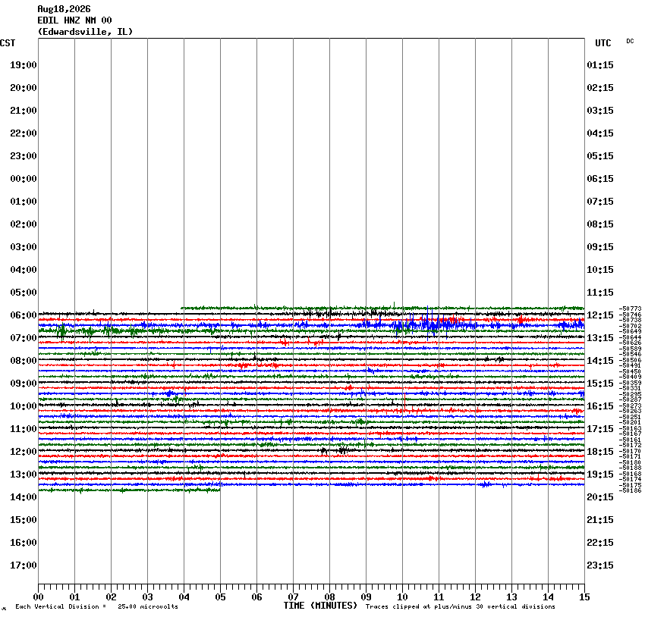Click the Traces clipped footer note
The image size is (645, 617).
click(461, 606)
